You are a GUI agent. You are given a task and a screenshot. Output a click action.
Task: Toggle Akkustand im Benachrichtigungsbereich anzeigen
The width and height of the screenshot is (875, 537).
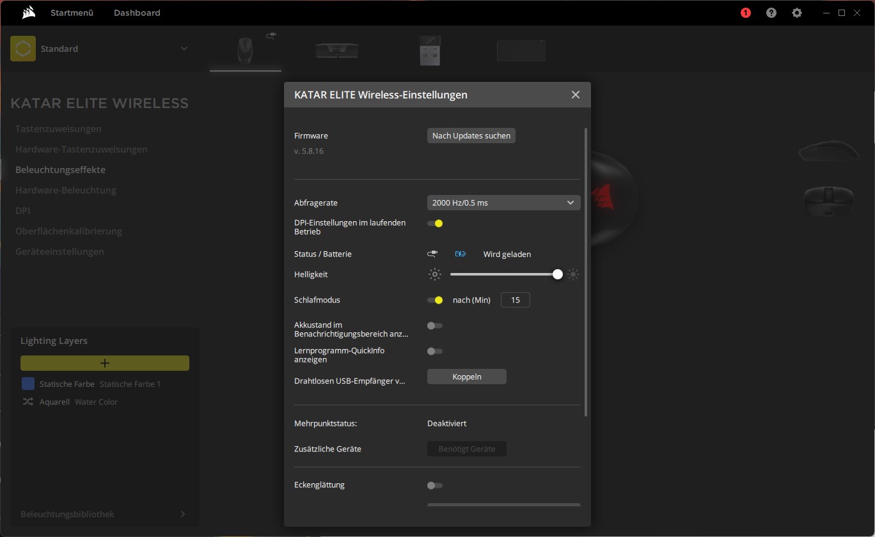point(435,325)
